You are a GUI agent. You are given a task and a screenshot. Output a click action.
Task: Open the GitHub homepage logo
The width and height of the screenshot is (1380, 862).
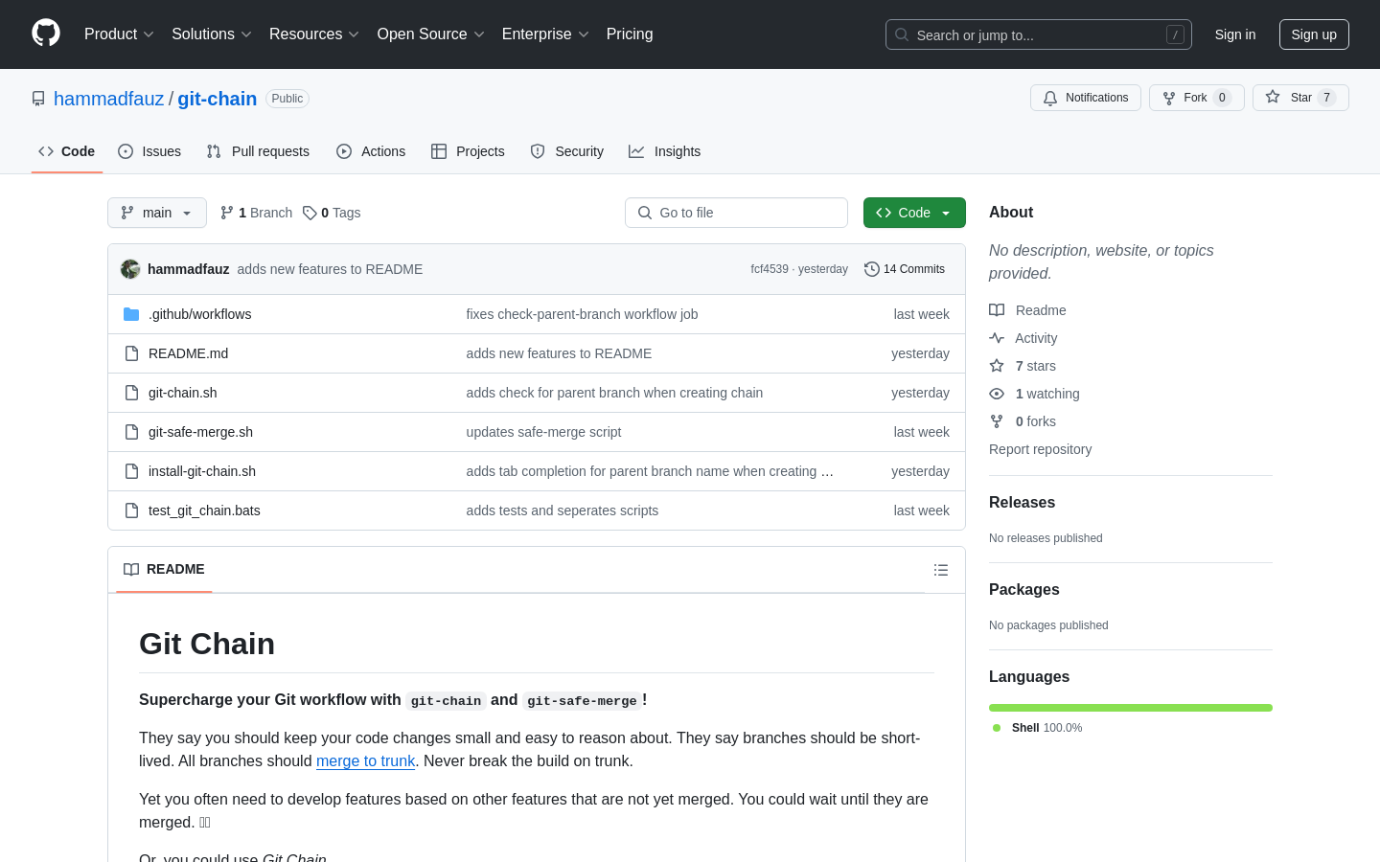pyautogui.click(x=46, y=34)
